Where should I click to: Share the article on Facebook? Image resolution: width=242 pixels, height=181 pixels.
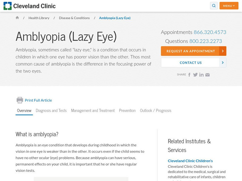[x=189, y=75]
